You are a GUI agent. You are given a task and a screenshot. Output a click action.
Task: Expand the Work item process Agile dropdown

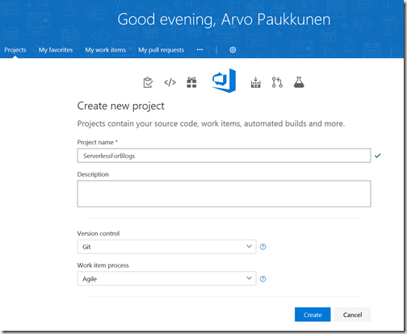coord(166,278)
